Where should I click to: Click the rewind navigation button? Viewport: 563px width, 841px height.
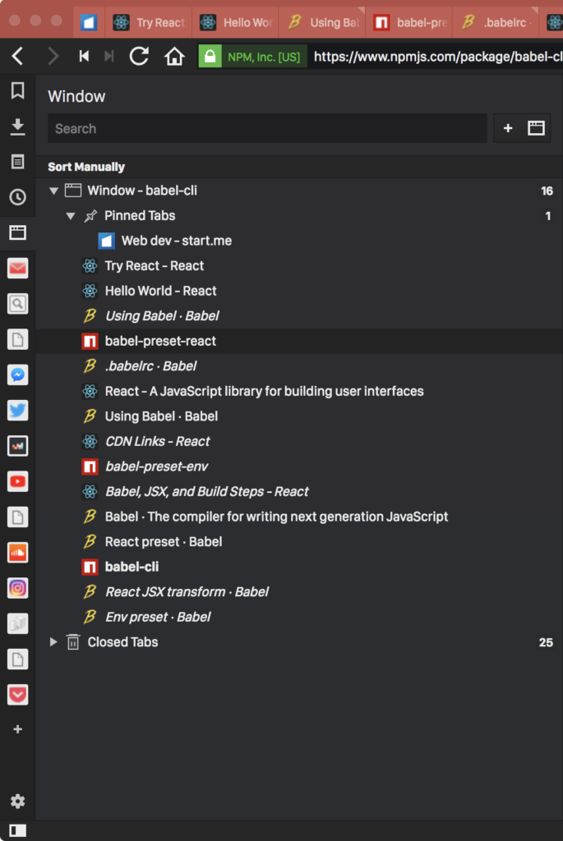point(85,56)
